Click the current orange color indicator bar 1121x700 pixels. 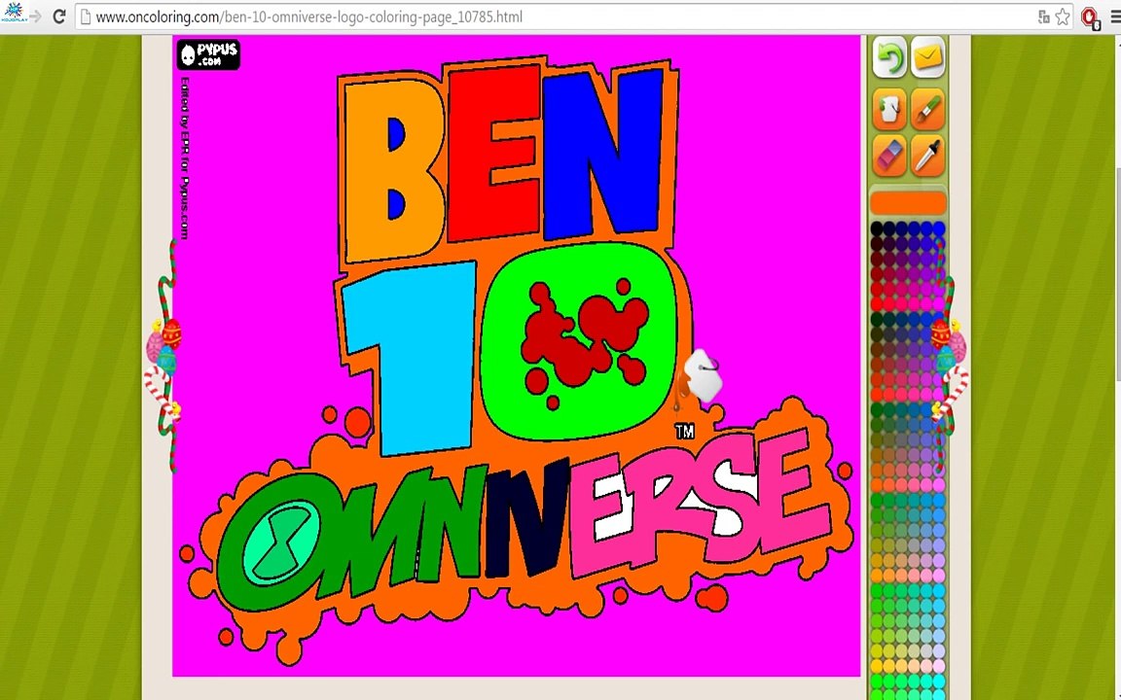point(909,203)
